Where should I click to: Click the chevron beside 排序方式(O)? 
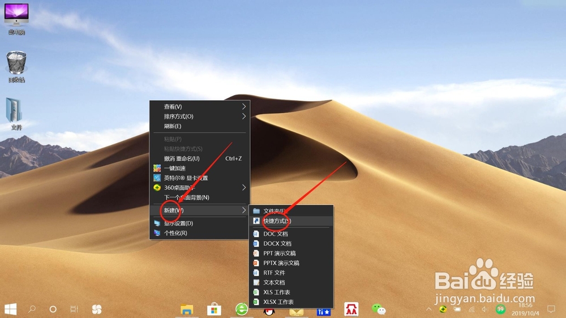point(244,116)
